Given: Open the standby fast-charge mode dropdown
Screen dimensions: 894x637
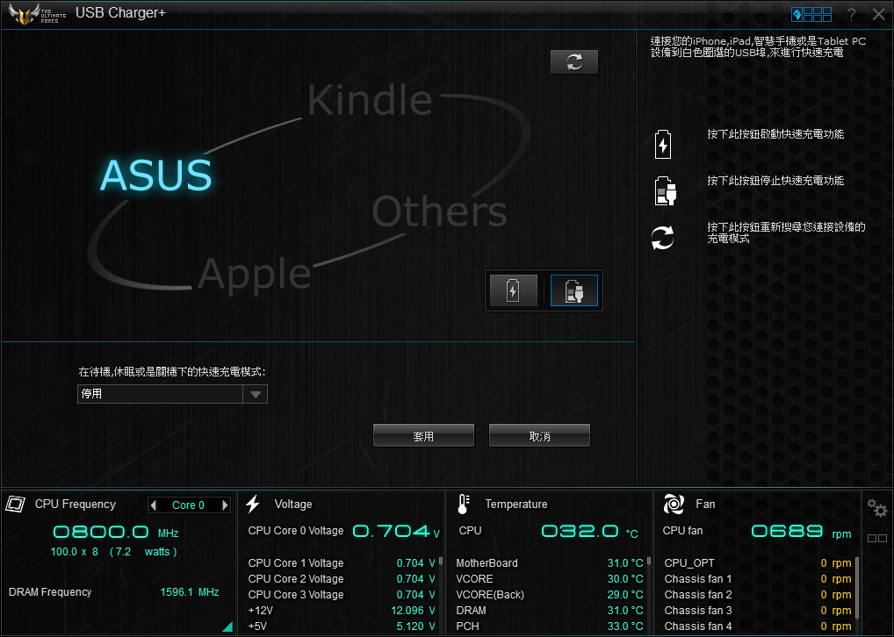Looking at the screenshot, I should pos(256,395).
